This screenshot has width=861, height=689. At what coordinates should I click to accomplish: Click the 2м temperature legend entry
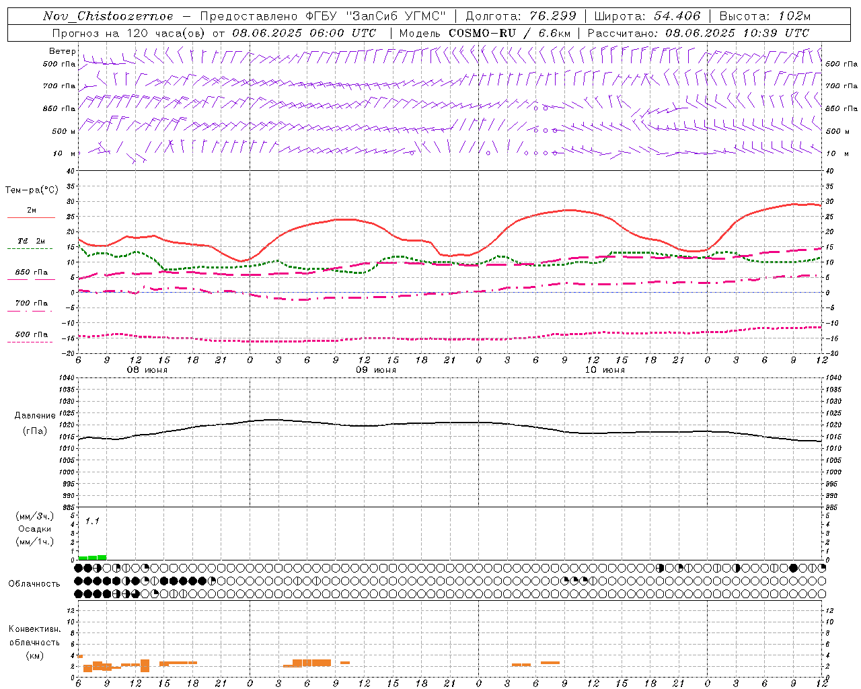[x=32, y=210]
